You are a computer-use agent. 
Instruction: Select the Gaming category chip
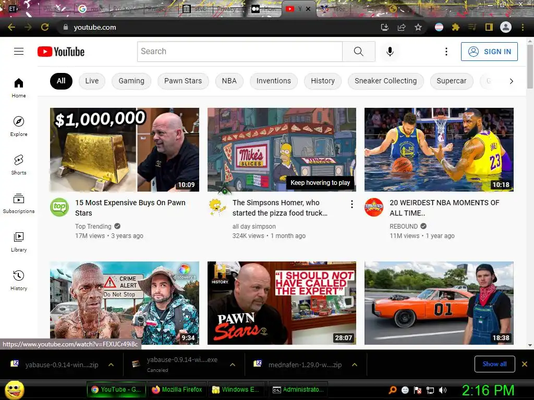click(x=131, y=81)
